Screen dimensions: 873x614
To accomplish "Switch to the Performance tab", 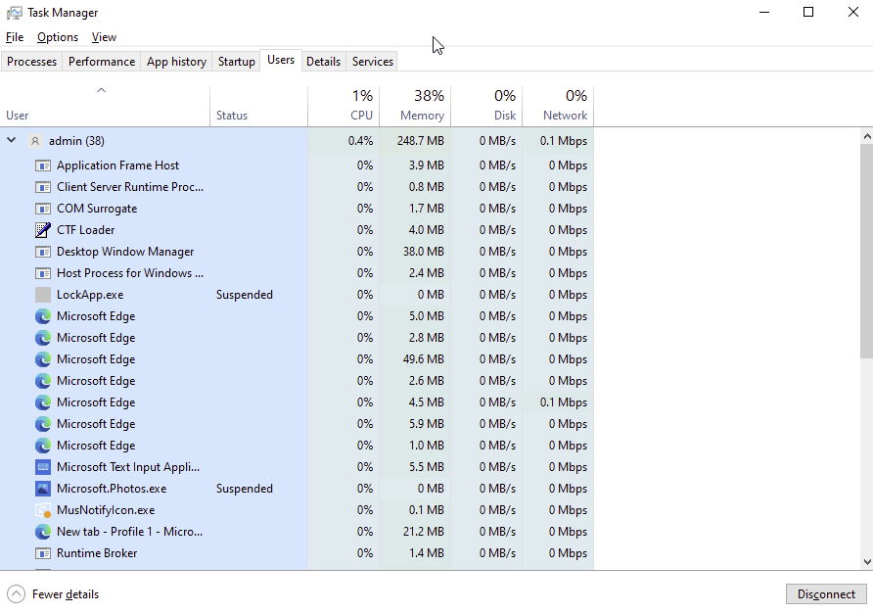I will coord(102,62).
